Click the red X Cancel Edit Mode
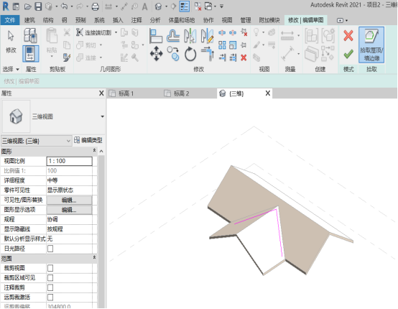 (x=348, y=35)
